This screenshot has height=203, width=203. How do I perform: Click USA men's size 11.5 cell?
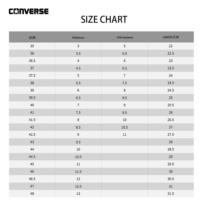(78, 172)
